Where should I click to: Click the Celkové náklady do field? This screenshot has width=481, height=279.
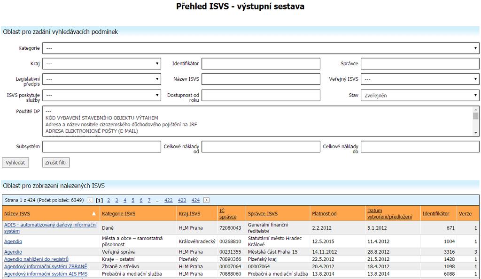pos(420,146)
